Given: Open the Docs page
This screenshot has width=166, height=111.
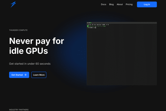Looking at the screenshot, I should (x=103, y=4).
